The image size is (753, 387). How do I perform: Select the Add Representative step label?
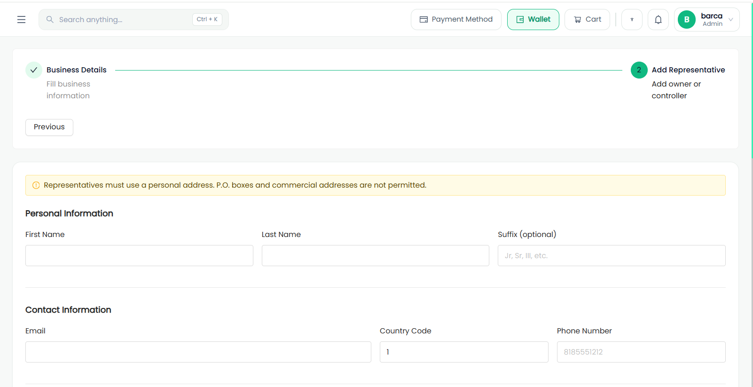tap(688, 70)
